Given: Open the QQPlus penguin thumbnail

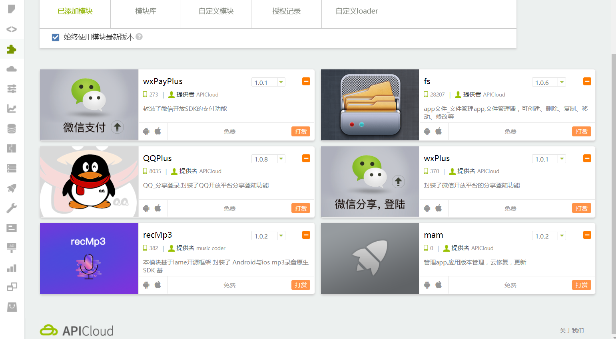Looking at the screenshot, I should click(x=89, y=182).
